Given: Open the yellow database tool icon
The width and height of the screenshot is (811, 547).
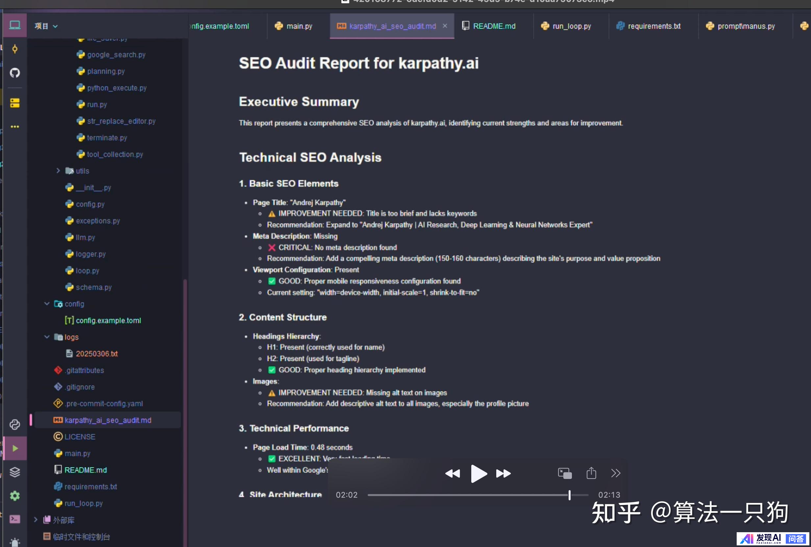Looking at the screenshot, I should pos(15,103).
